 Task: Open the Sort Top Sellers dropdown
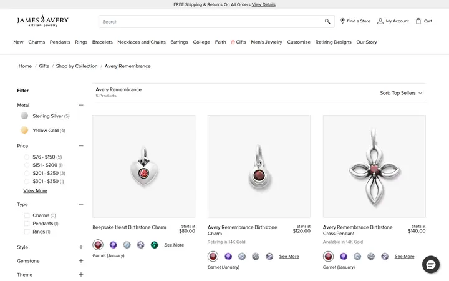tap(401, 93)
